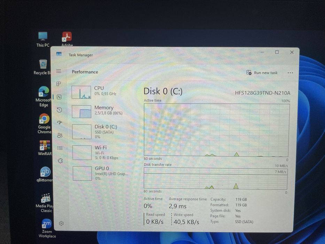This screenshot has width=325, height=244.
Task: Click the Average response time value 2,9 ms
Action: 177,206
